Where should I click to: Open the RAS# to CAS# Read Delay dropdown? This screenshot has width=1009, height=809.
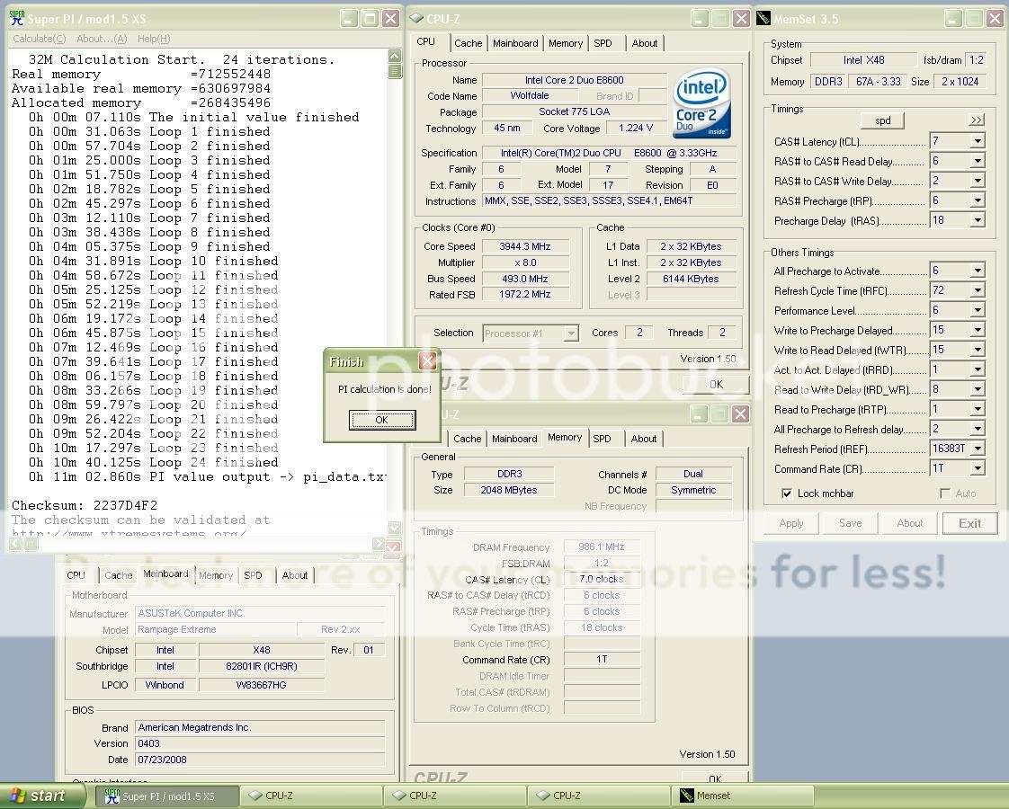(978, 161)
